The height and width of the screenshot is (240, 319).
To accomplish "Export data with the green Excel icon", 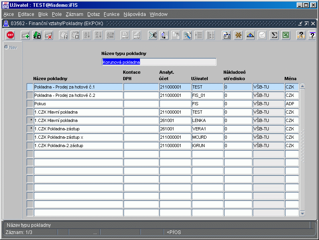I will 286,35.
